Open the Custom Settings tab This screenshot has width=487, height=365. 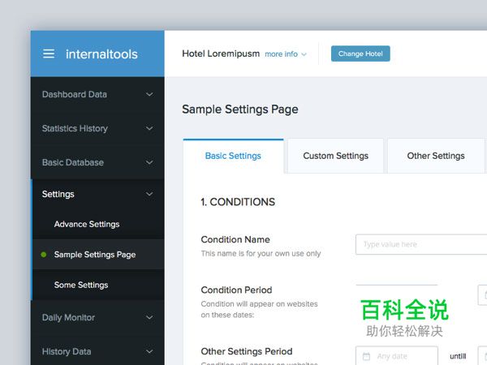point(335,156)
